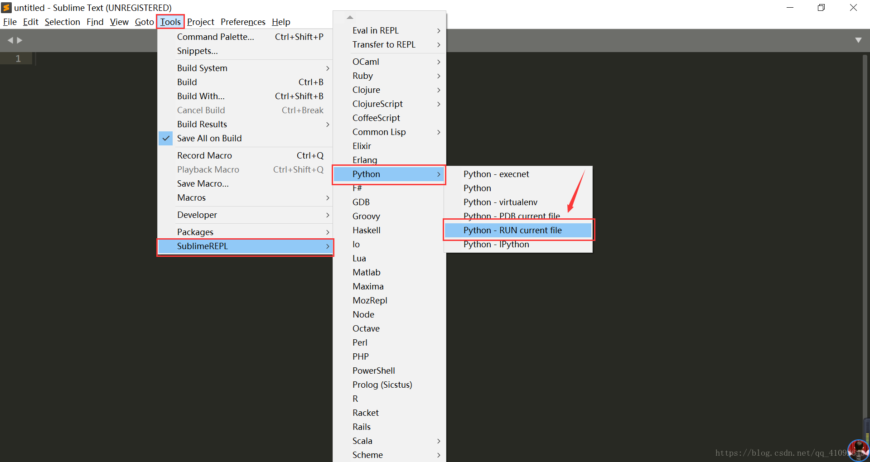Open the tab list dropdown triangle

pyautogui.click(x=858, y=40)
